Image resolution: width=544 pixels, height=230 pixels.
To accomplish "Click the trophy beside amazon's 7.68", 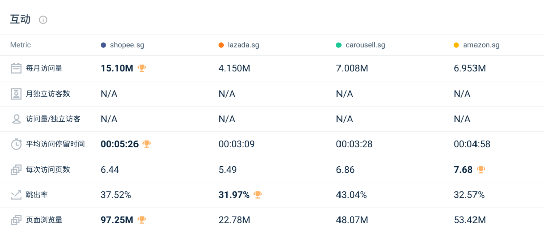I will tap(481, 170).
